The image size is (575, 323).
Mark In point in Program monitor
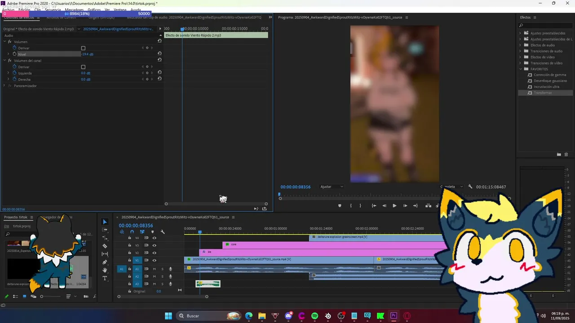point(351,205)
